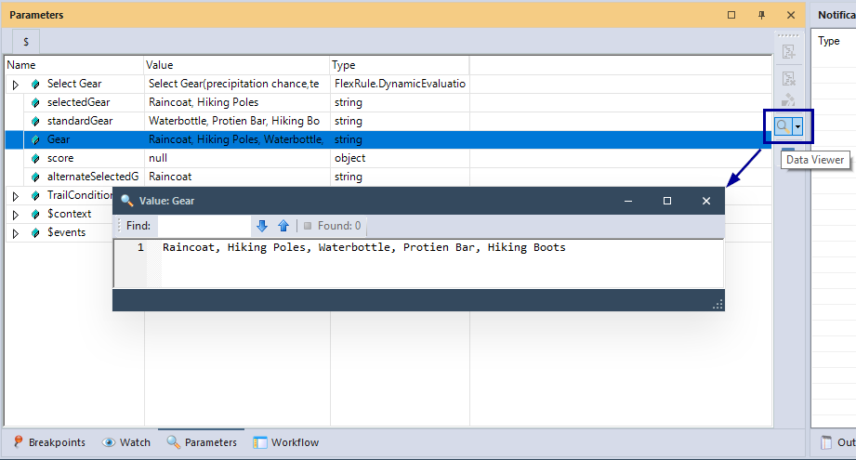Click value cell 'Raincoat, Hiking Poles'
Screen dimensions: 856x460
(x=238, y=102)
